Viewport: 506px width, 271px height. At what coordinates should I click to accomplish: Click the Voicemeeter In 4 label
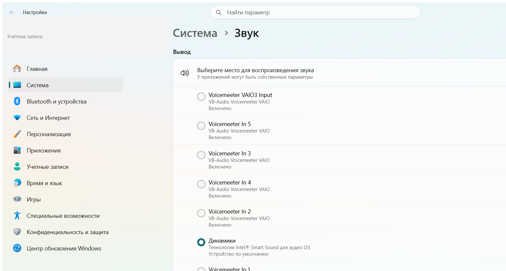230,183
